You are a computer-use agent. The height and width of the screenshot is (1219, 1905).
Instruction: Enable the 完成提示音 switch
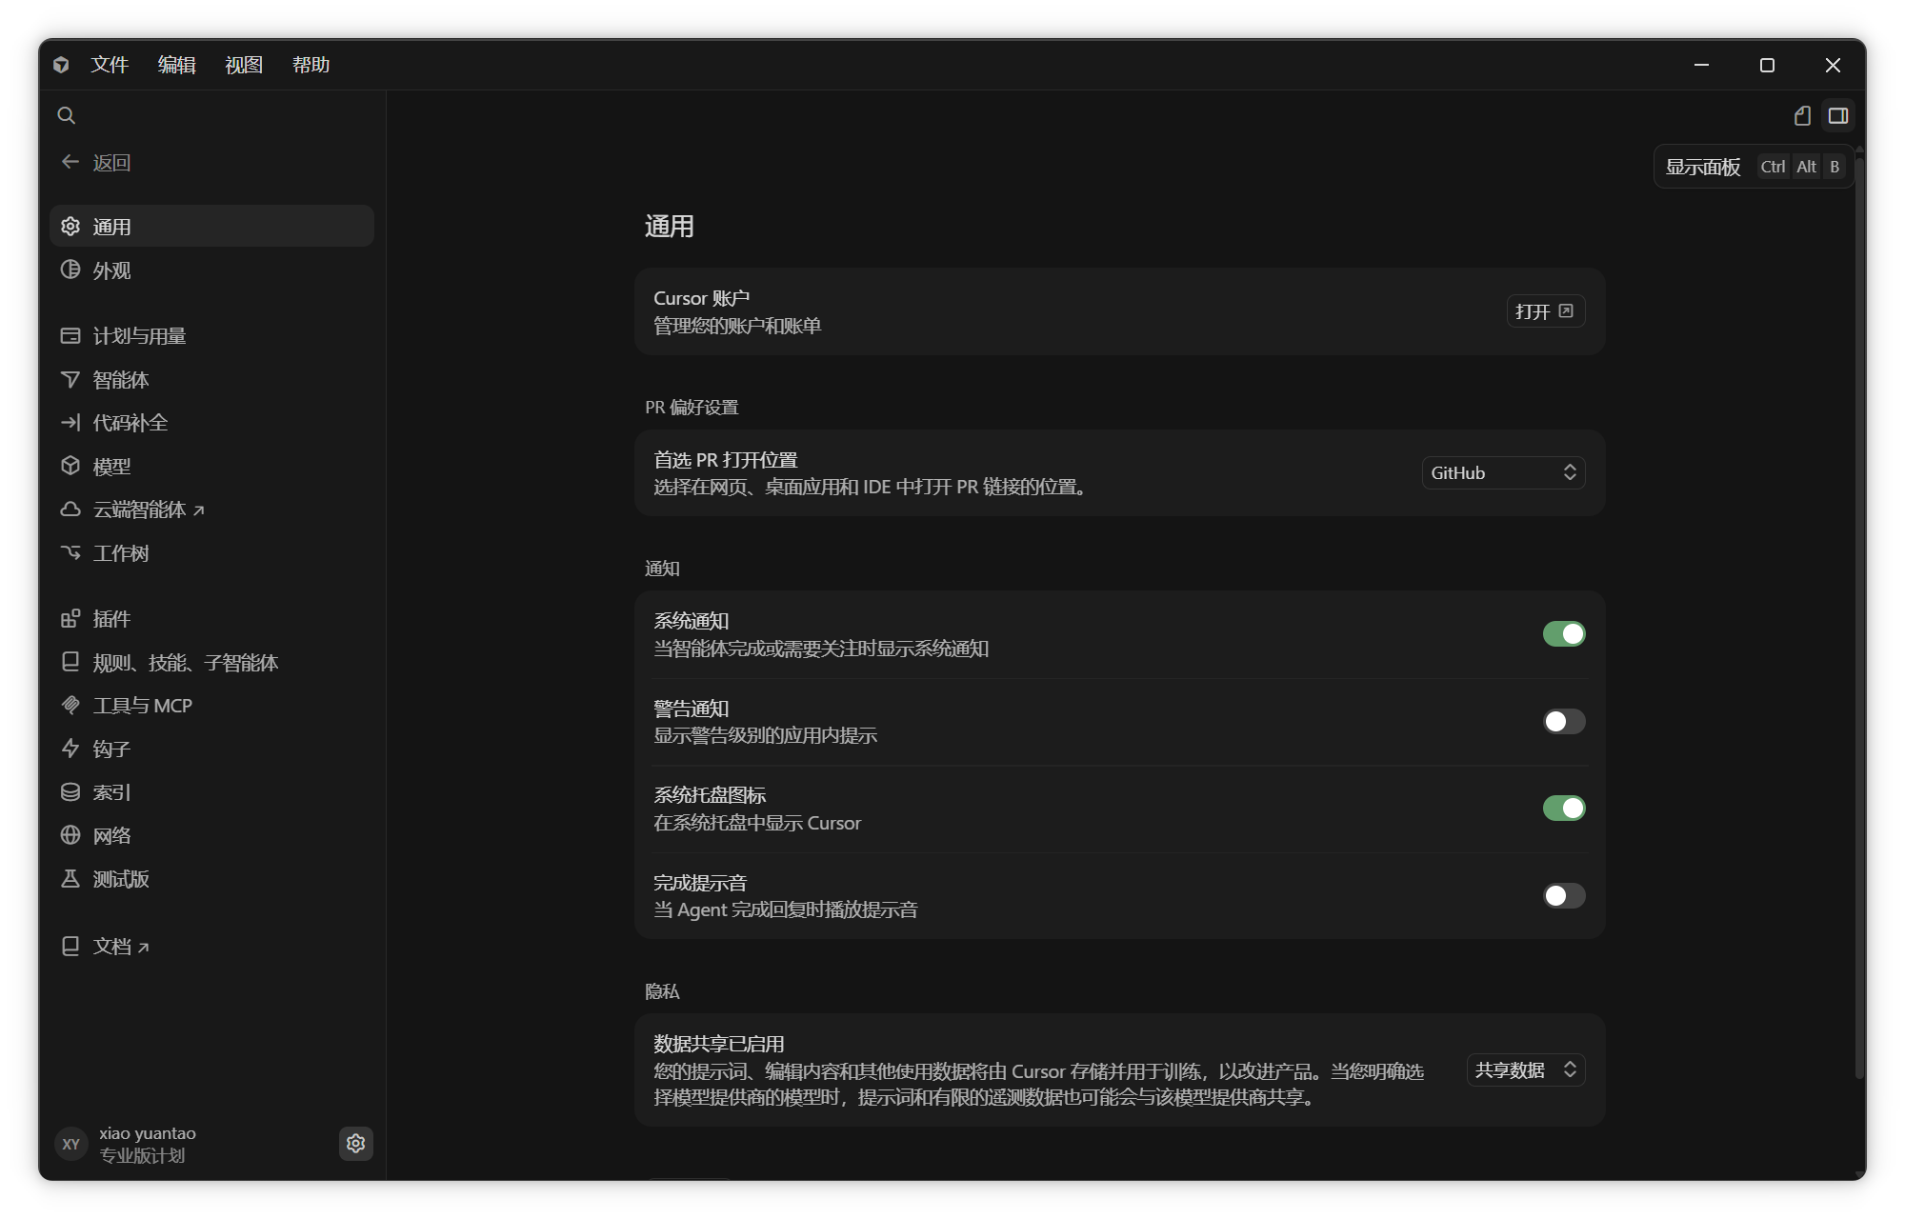1564,895
